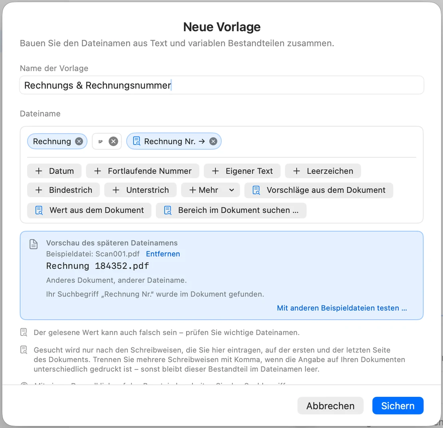Click the 'Ihr Suchbegriff' found message
The height and width of the screenshot is (428, 443).
pos(155,294)
